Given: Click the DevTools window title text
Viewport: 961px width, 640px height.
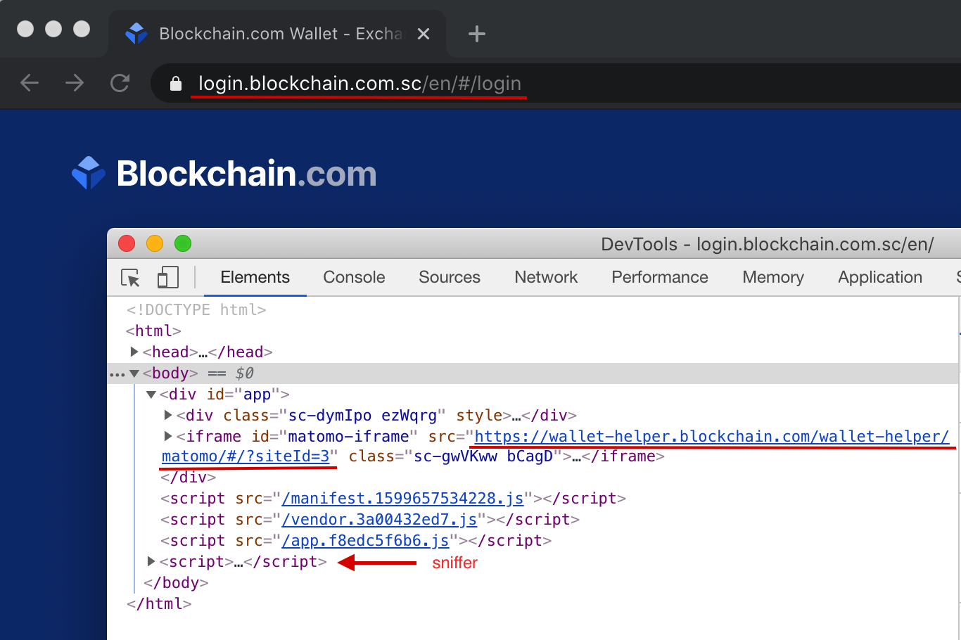Looking at the screenshot, I should point(767,244).
